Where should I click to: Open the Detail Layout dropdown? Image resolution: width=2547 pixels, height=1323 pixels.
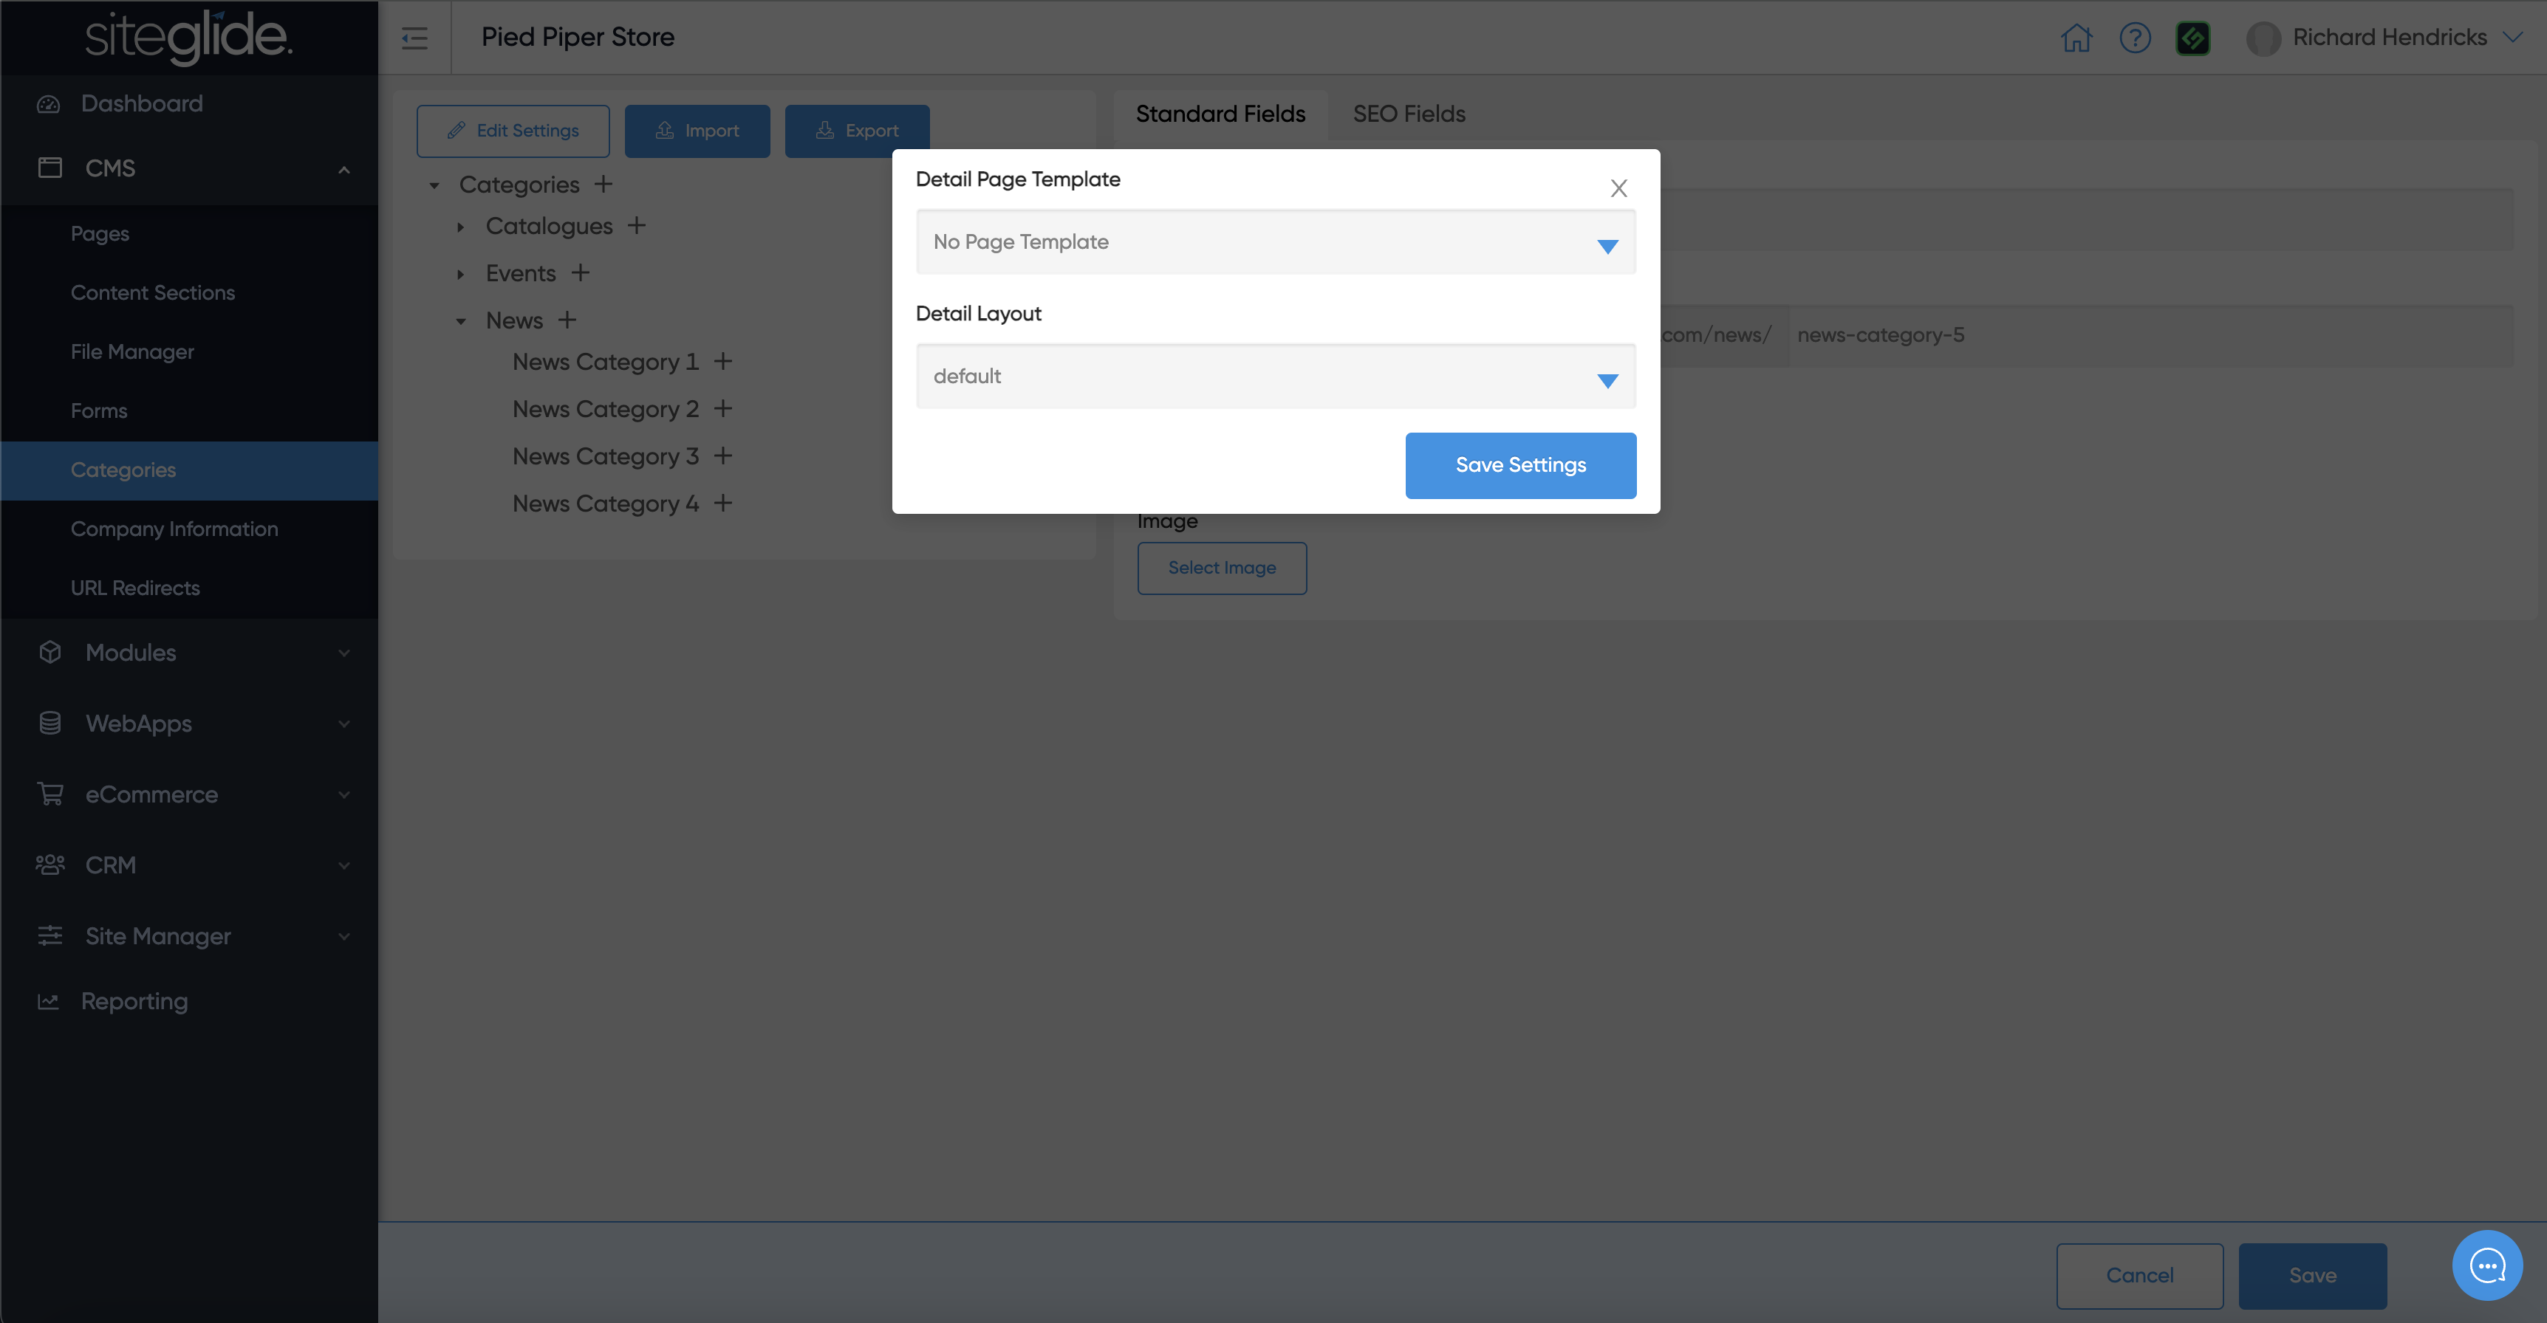(x=1276, y=377)
